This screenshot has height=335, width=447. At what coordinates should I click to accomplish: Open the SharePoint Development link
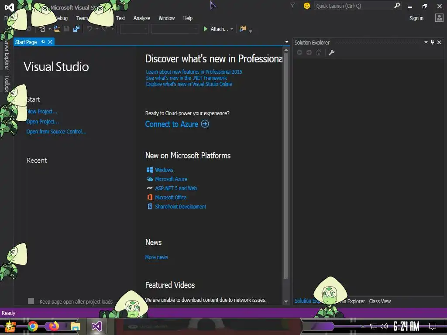tap(180, 206)
